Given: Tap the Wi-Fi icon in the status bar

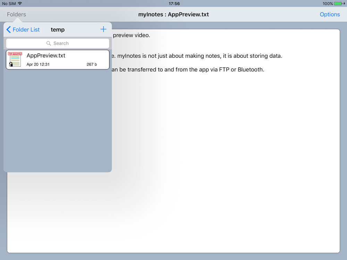Looking at the screenshot, I should [20, 3].
